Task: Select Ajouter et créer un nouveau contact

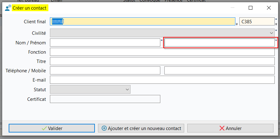Action: point(141,128)
